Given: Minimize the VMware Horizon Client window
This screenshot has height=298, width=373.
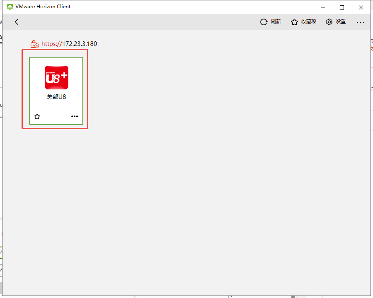Looking at the screenshot, I should (x=323, y=7).
